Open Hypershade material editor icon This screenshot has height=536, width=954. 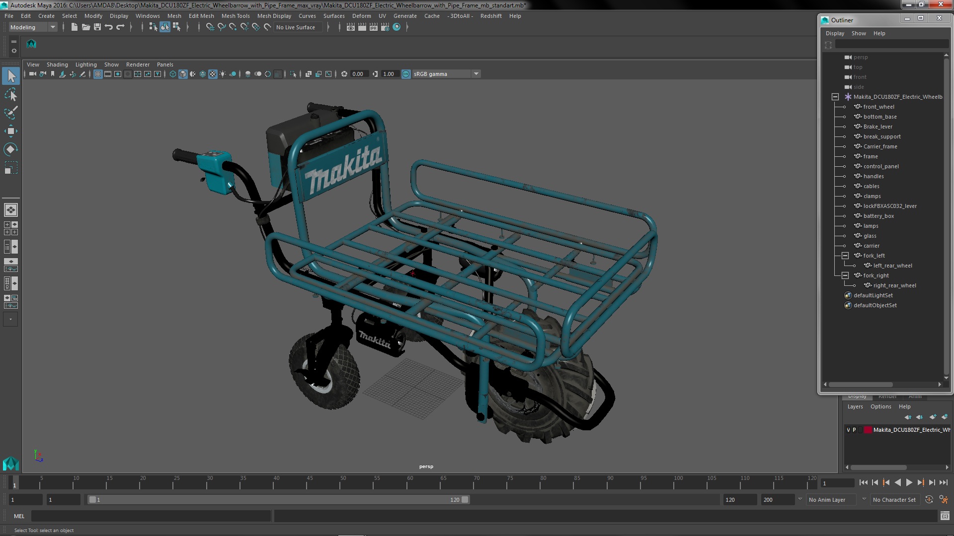pos(397,27)
